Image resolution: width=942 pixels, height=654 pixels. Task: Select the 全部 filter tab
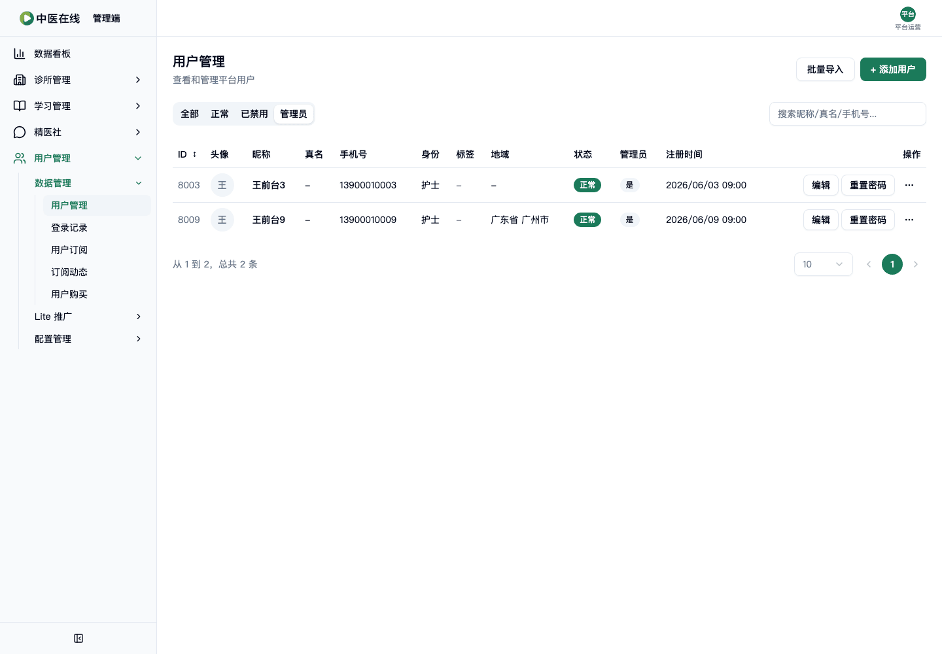190,114
